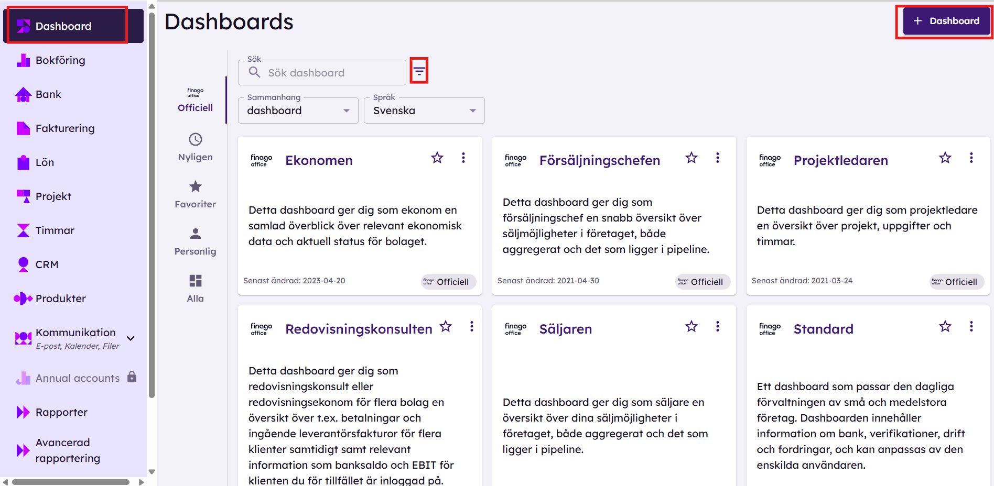Open the Bokföring module icon

pyautogui.click(x=23, y=60)
